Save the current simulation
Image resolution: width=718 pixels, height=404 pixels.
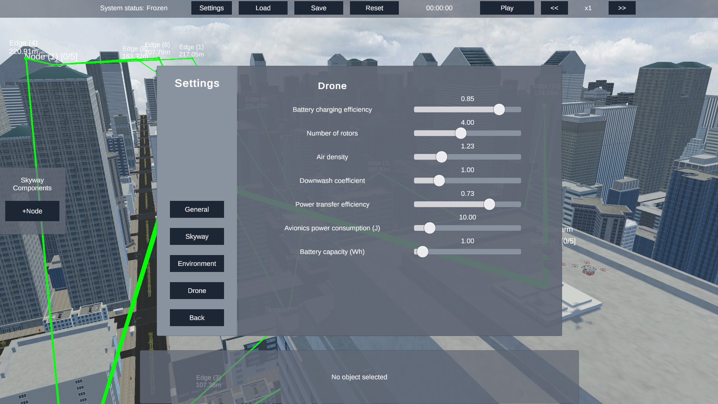point(318,8)
